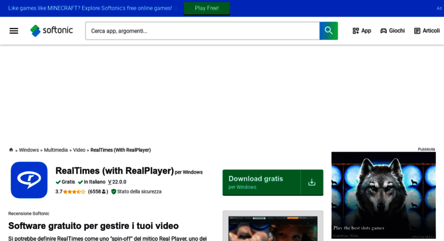This screenshot has height=241, width=444.
Task: Click the 3.7 star rating
Action: (x=70, y=191)
